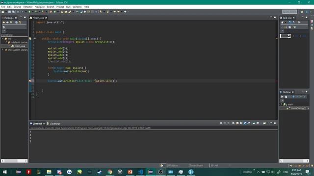Click Package Explorer forward arrow icon
Screen dimensions: 314x176
tap(7, 22)
